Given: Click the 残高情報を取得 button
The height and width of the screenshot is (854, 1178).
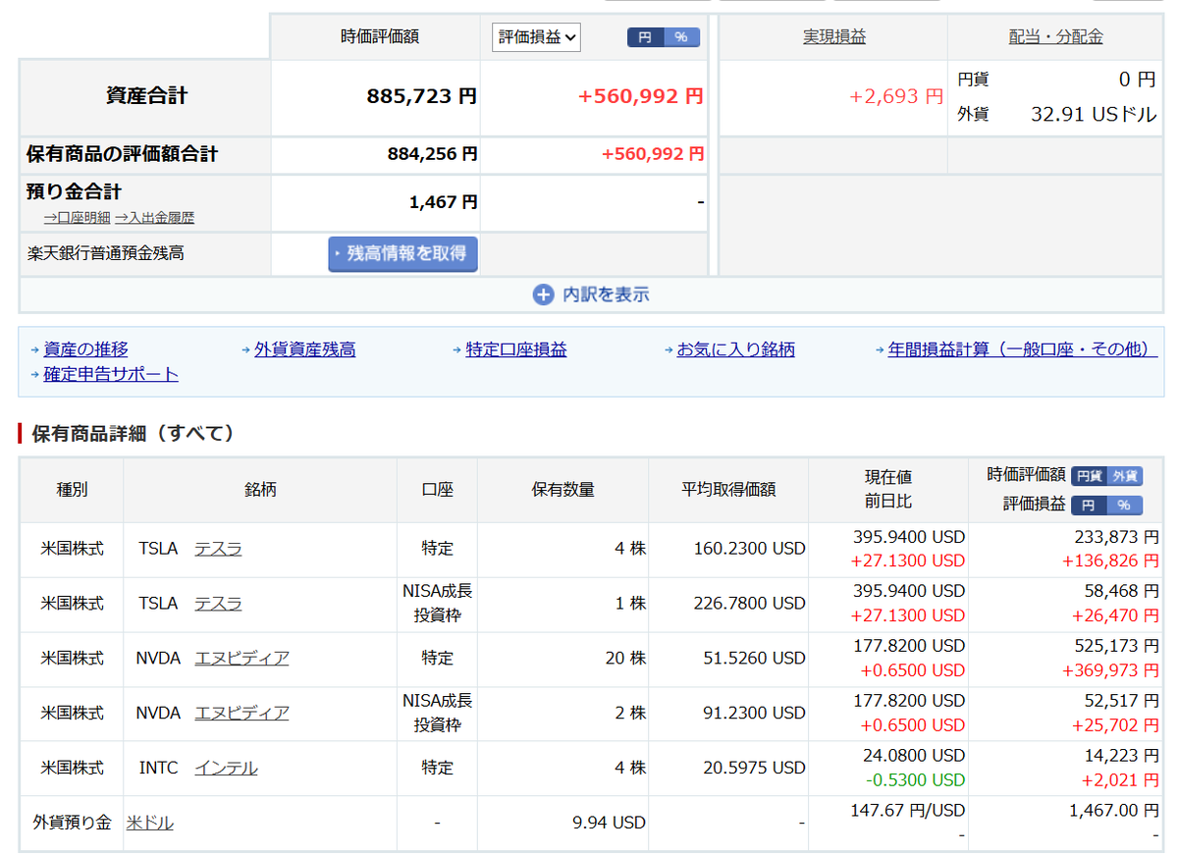Looking at the screenshot, I should click(x=402, y=253).
